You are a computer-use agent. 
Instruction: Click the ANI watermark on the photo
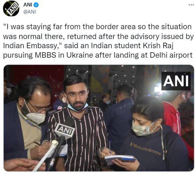[176, 81]
